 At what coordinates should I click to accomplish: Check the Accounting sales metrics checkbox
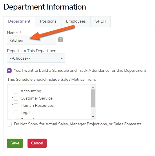click(16, 91)
